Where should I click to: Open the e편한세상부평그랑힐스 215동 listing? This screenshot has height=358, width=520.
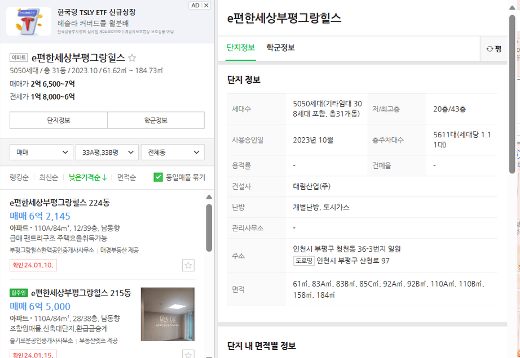(x=81, y=293)
